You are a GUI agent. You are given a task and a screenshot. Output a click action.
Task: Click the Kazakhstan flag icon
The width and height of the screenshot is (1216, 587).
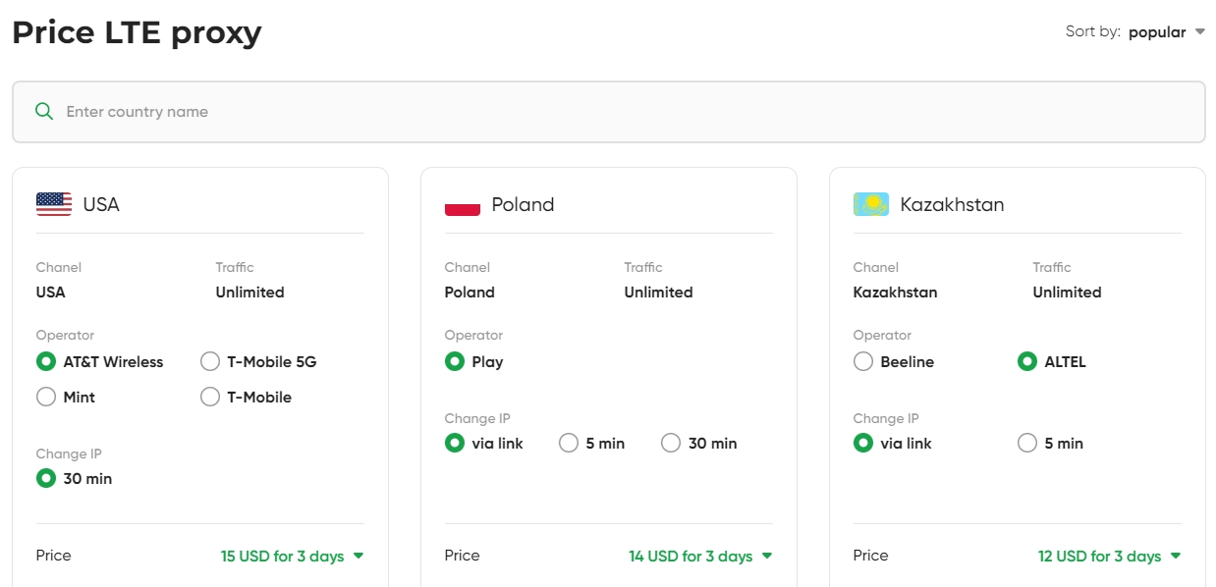click(x=871, y=204)
